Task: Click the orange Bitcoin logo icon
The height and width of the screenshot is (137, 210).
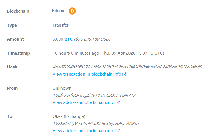Action: tap(72, 11)
